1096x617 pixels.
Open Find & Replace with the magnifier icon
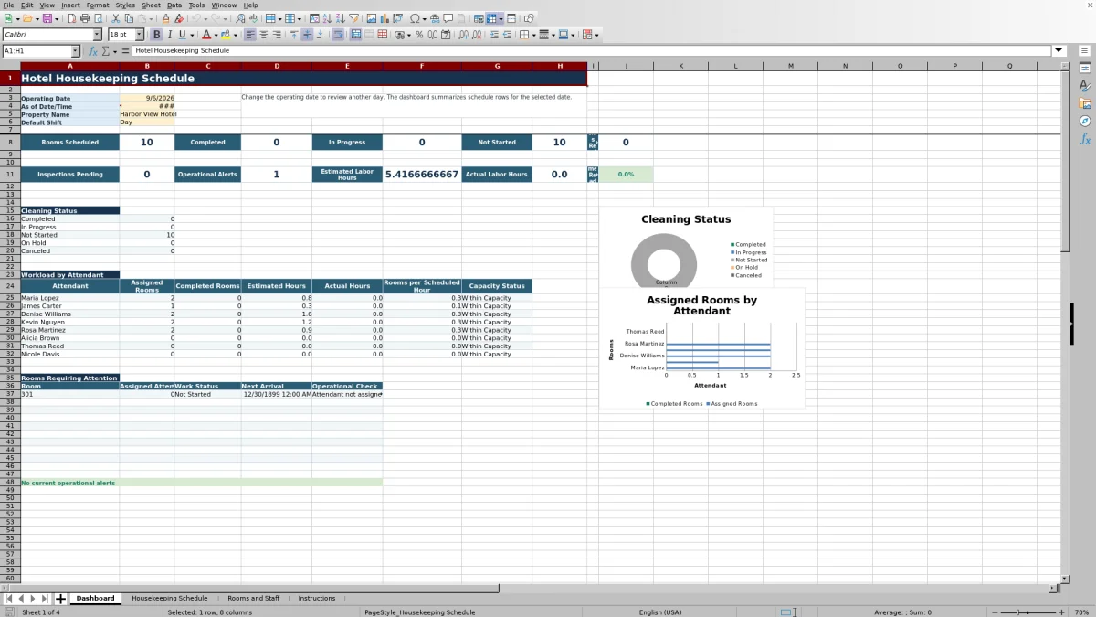click(x=240, y=18)
